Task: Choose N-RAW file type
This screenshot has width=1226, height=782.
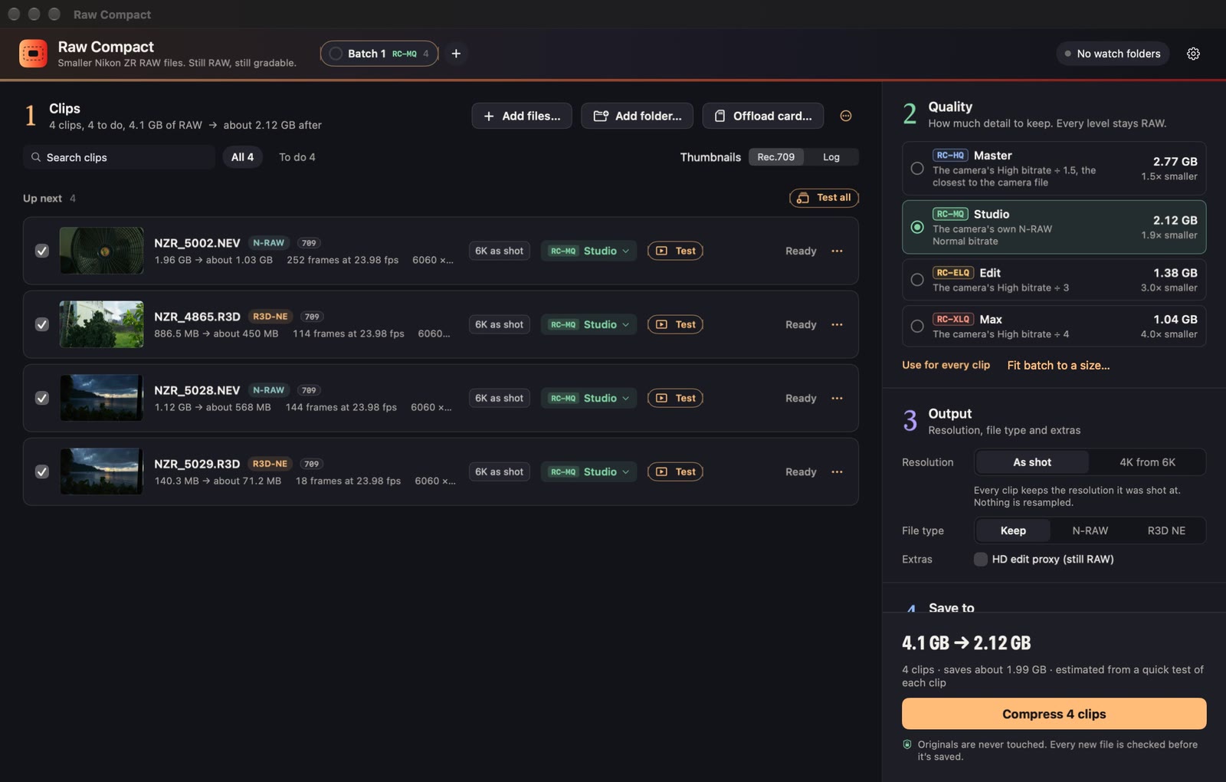Action: point(1090,531)
